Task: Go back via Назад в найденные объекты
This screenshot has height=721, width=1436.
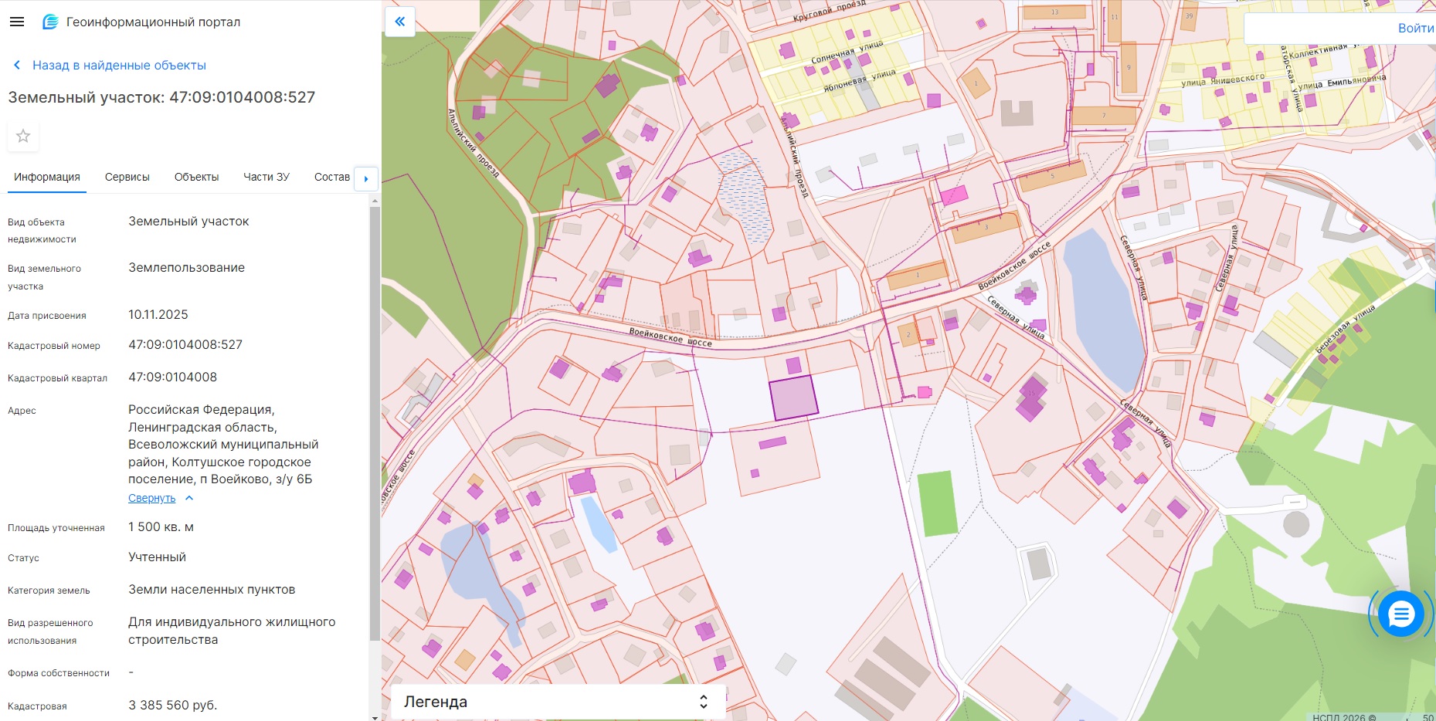Action: 119,65
